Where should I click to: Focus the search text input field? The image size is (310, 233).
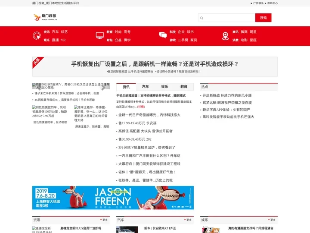click(x=226, y=18)
